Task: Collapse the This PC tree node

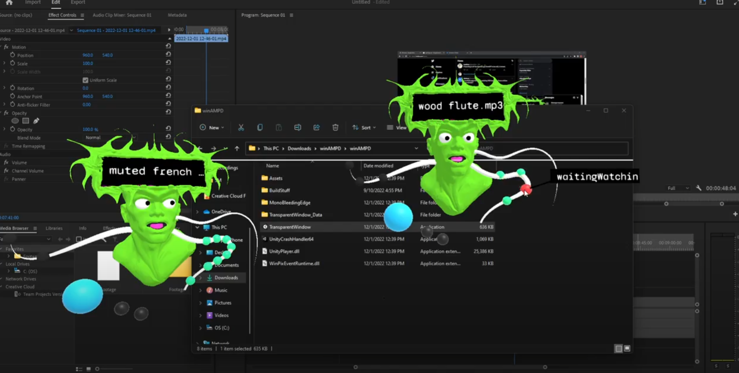Action: pyautogui.click(x=197, y=228)
